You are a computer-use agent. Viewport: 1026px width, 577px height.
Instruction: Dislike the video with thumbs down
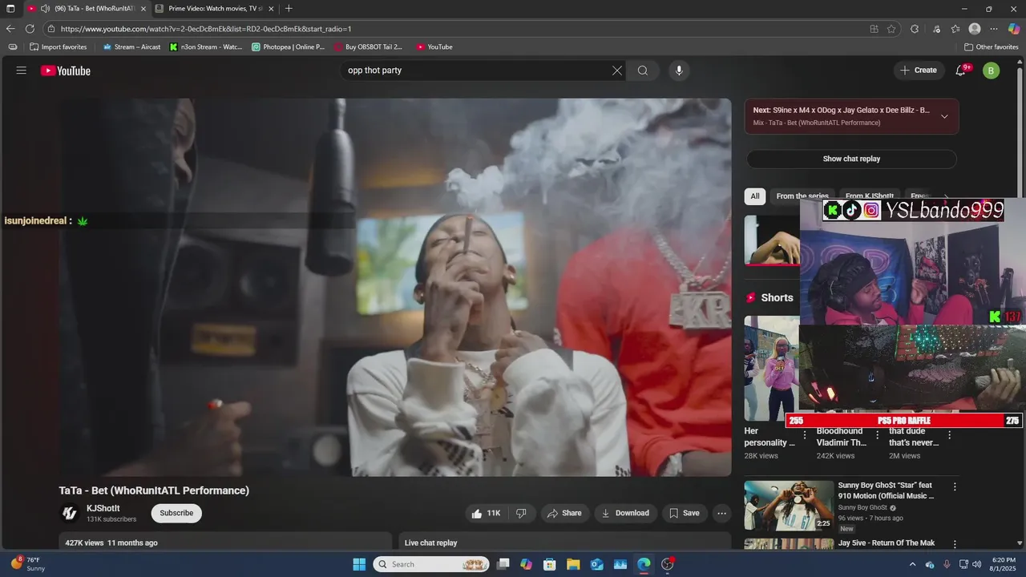521,513
